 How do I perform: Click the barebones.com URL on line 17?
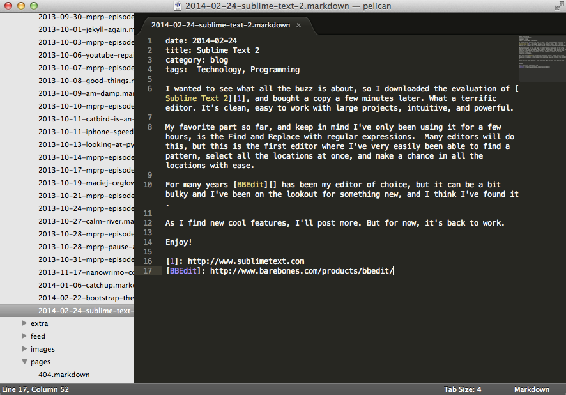coord(302,271)
